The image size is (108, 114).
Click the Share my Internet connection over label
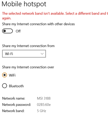pos(28,67)
